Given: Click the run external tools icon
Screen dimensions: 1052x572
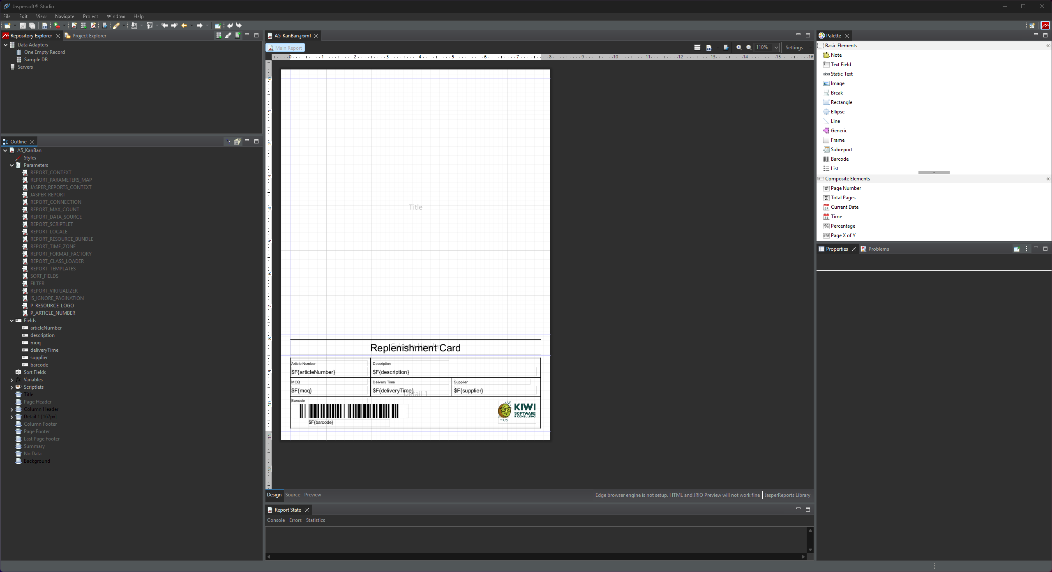Looking at the screenshot, I should tap(57, 25).
